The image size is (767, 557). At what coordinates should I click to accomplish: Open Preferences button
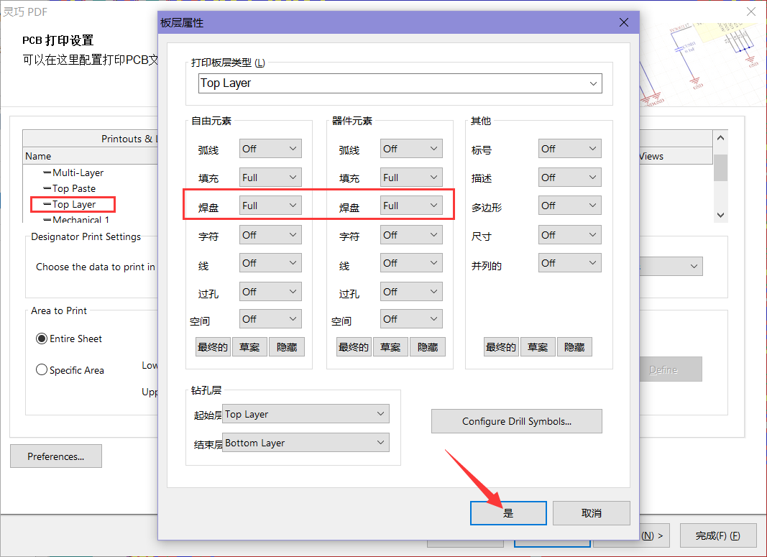click(x=55, y=456)
